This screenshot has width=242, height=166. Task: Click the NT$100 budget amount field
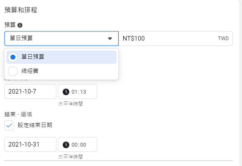point(176,38)
